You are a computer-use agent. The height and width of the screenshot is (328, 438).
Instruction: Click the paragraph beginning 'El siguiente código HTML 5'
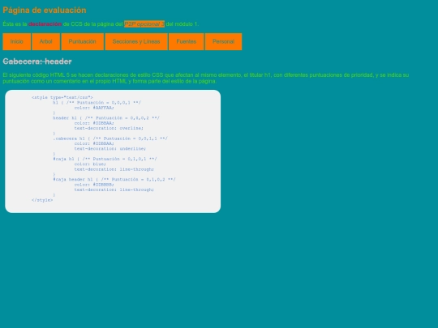[206, 78]
